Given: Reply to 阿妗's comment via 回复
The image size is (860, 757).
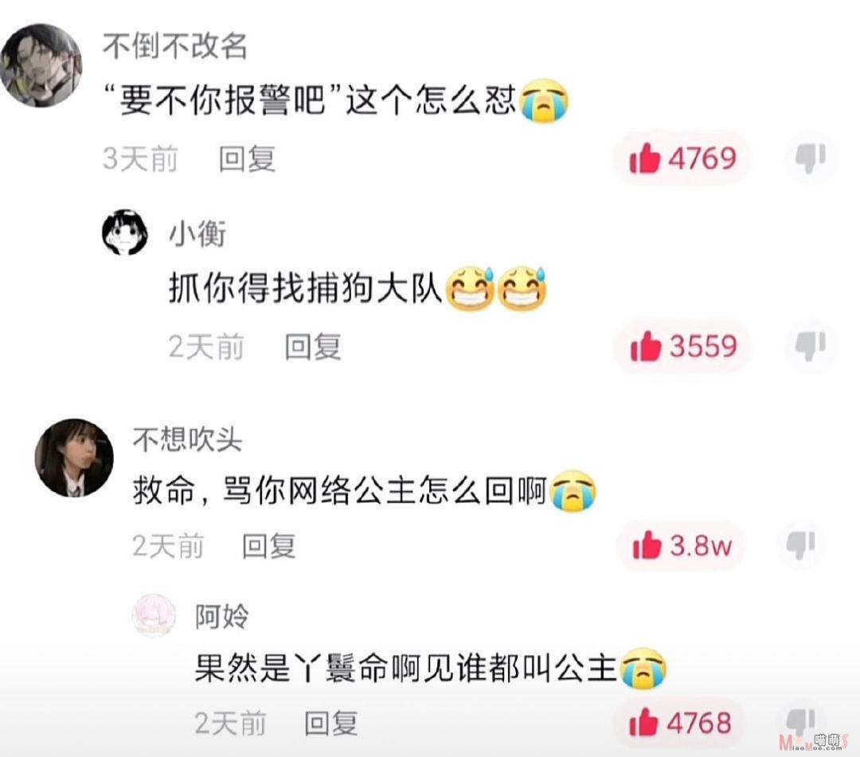Looking at the screenshot, I should pyautogui.click(x=330, y=724).
